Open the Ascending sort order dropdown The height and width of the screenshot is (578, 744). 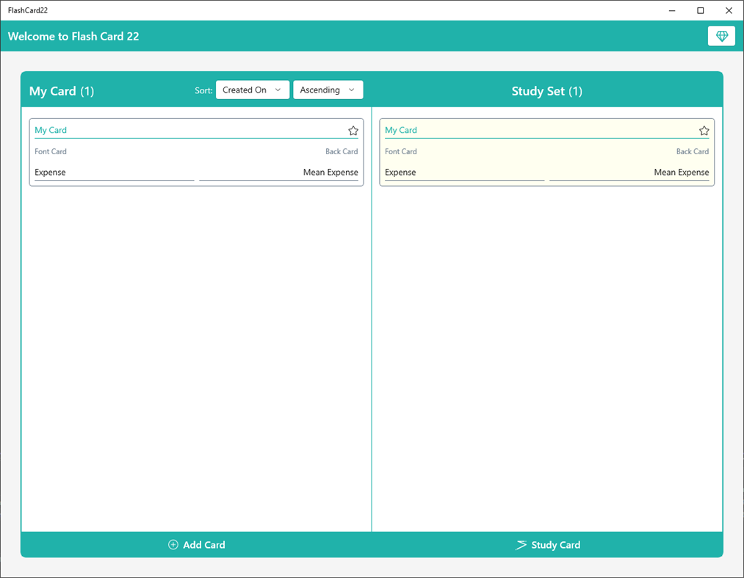click(328, 89)
